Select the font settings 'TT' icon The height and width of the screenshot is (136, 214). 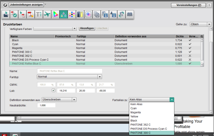[x=39, y=14]
